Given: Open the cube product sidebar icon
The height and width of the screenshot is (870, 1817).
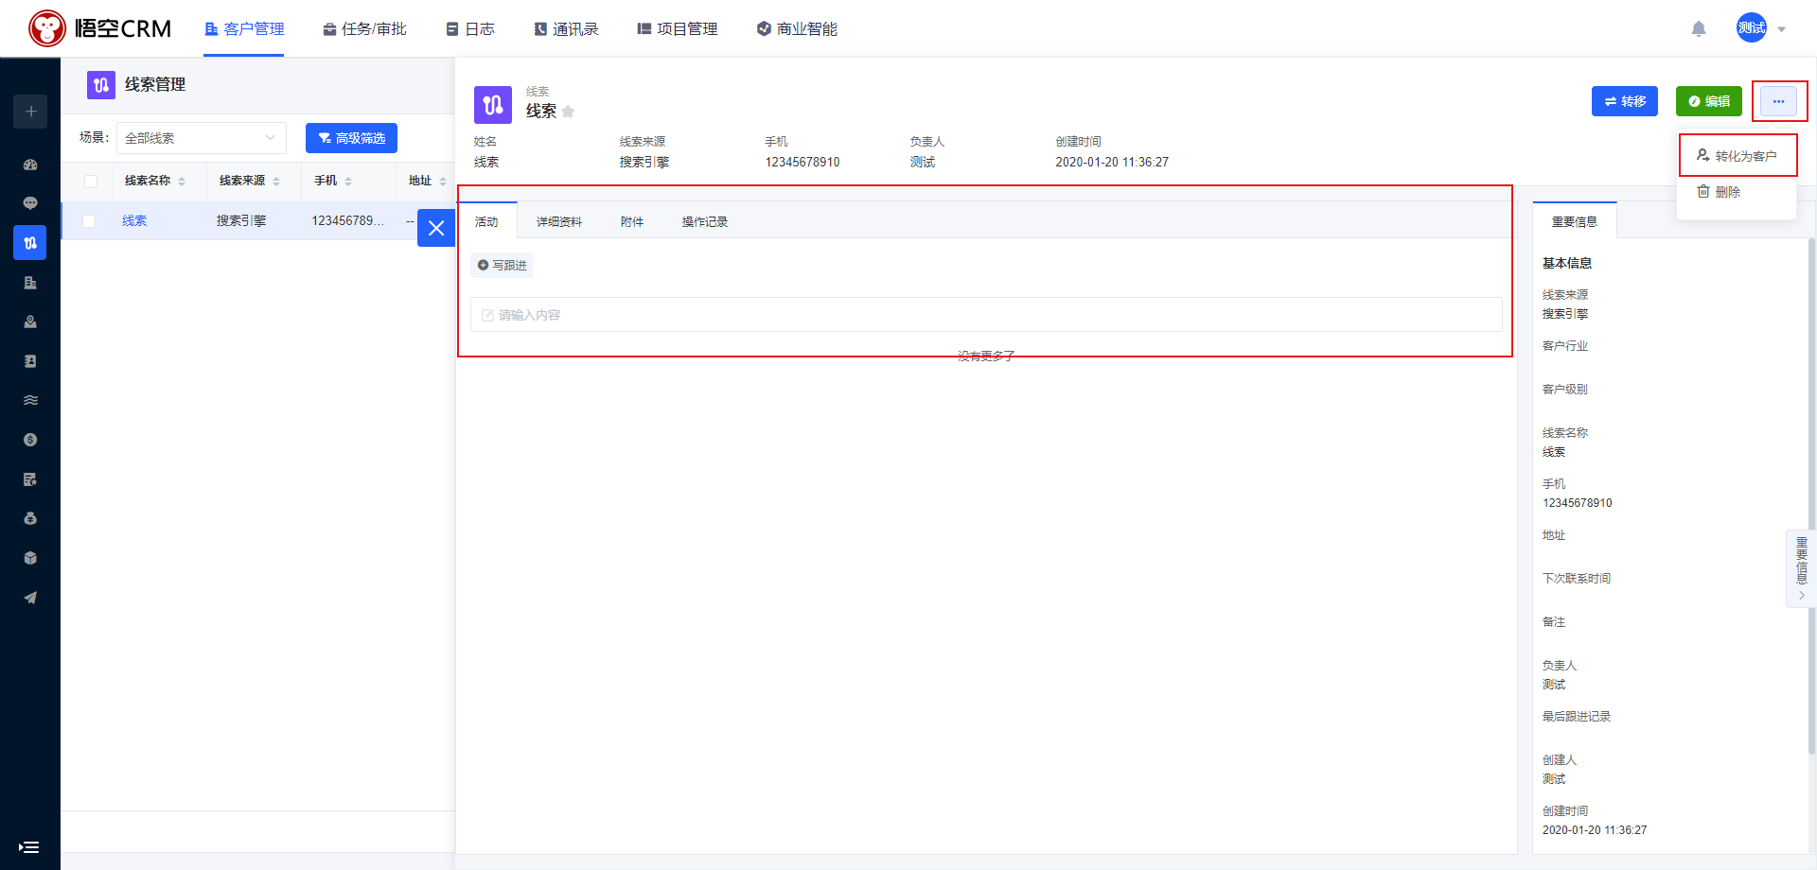Looking at the screenshot, I should click(x=30, y=558).
